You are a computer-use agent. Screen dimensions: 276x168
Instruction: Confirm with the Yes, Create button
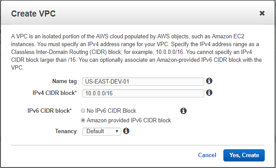(244, 155)
